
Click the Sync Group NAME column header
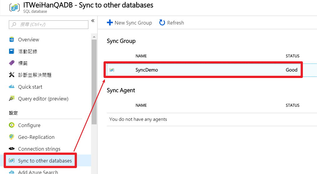tap(141, 56)
